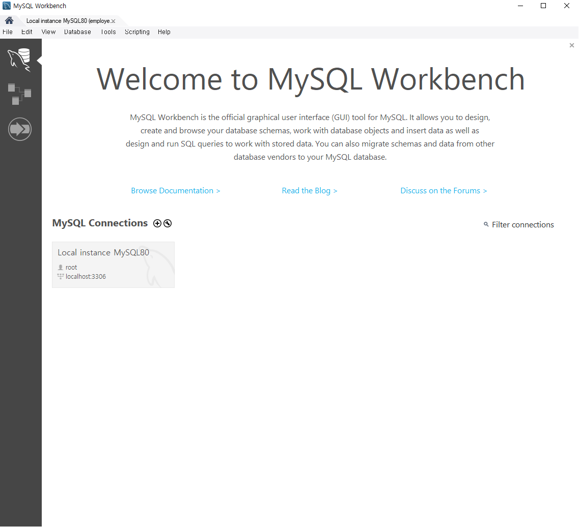Close the Local instance MySQL80 tab
This screenshot has height=527, width=579.
[x=113, y=21]
